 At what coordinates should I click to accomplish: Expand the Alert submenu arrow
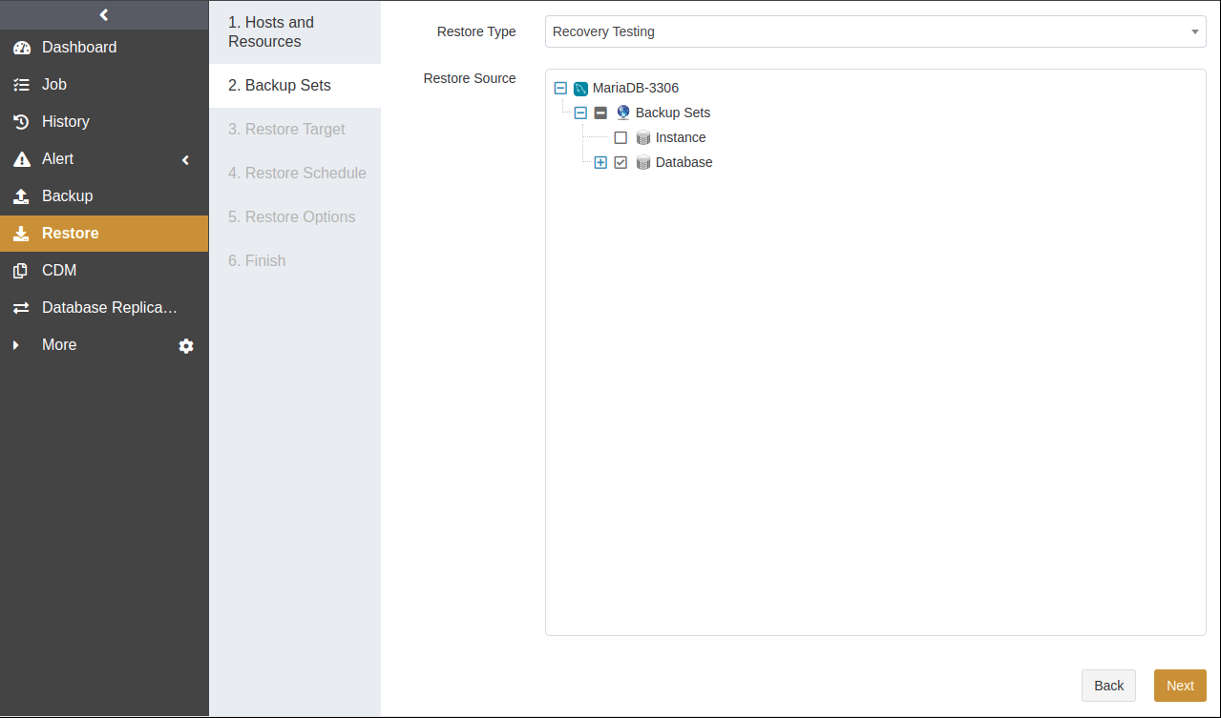186,160
